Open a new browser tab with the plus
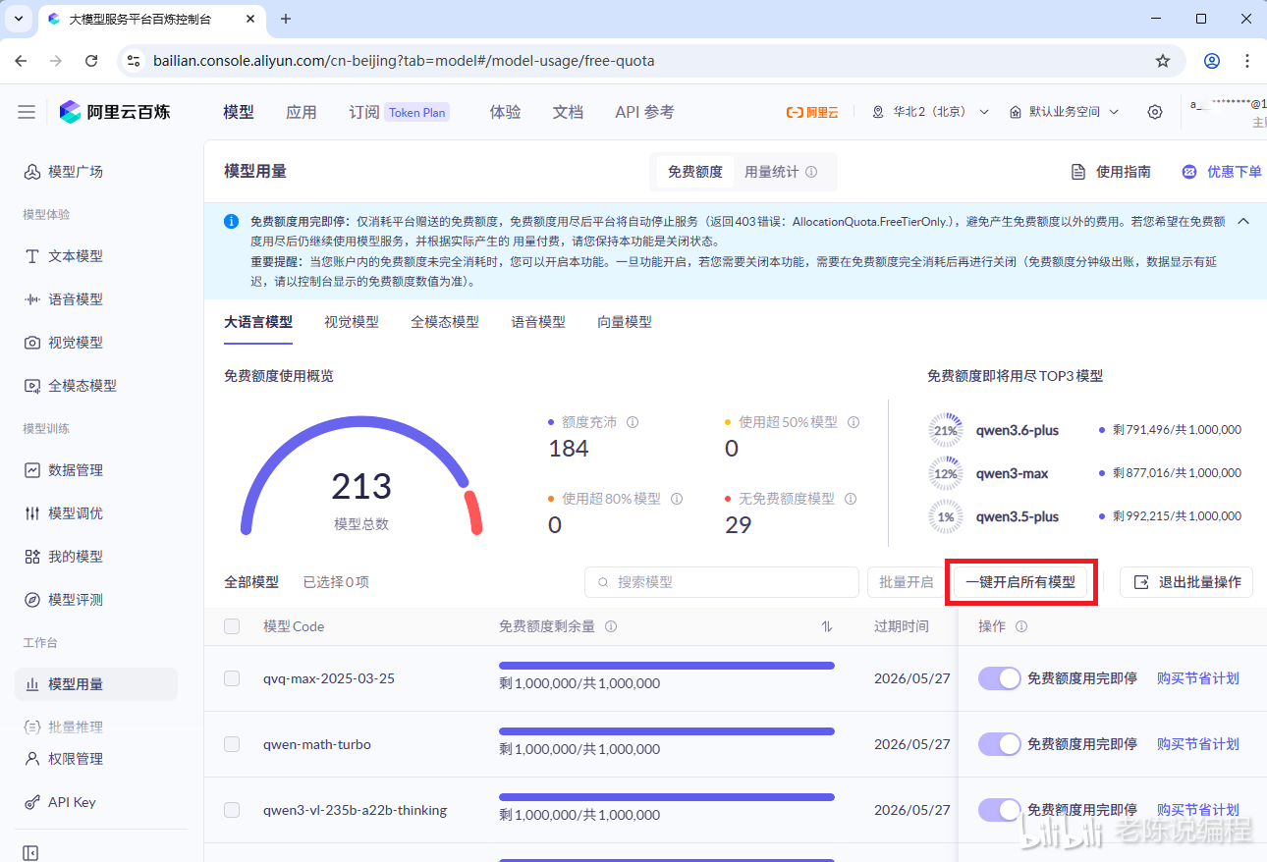This screenshot has height=862, width=1267. point(286,19)
